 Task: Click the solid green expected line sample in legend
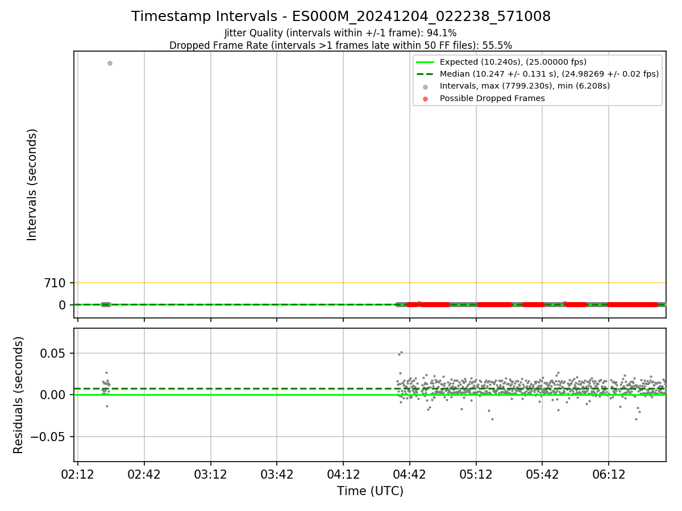pos(426,62)
